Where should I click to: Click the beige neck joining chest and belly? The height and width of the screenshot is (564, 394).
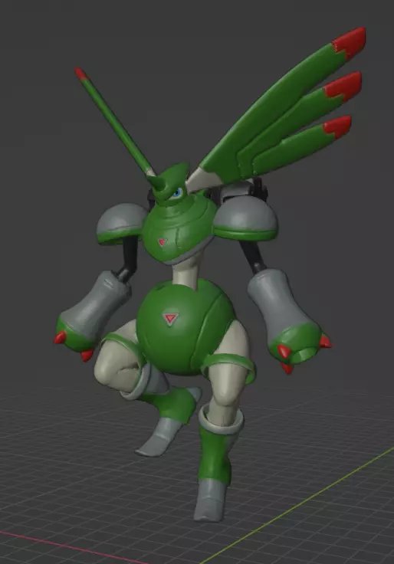(x=186, y=271)
